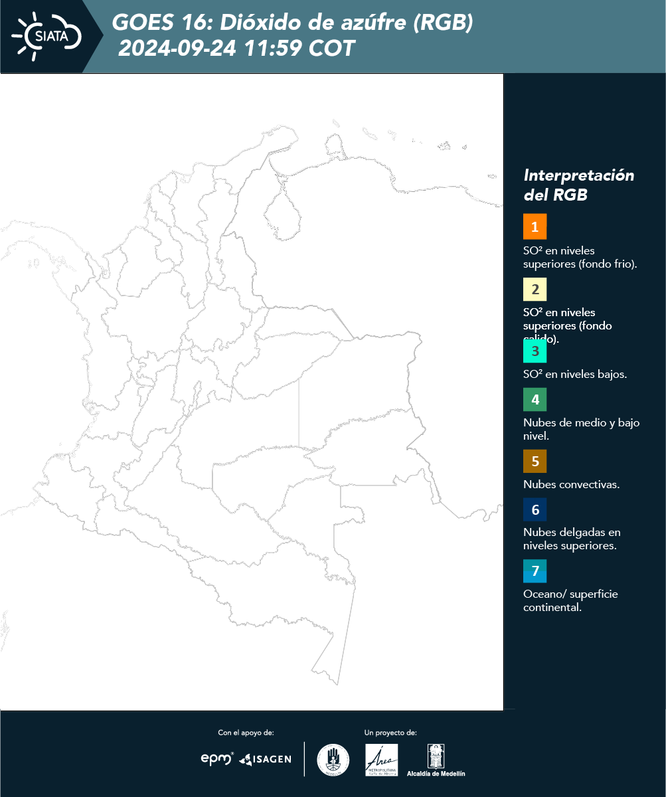
Task: Click the ISAGEN logo
Action: tap(265, 759)
